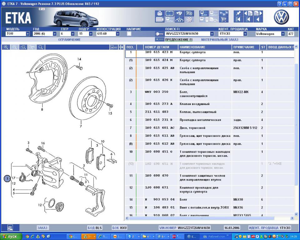Click the rounded rectangle frame icon
Image resolution: width=300 pixels, height=240 pixels.
pyautogui.click(x=169, y=13)
